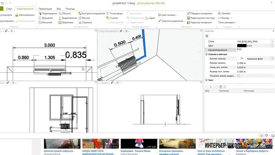Image resolution: width=275 pixels, height=155 pixels.
Task: Click the navigation icon in bottom-right status bar
Action: click(262, 136)
